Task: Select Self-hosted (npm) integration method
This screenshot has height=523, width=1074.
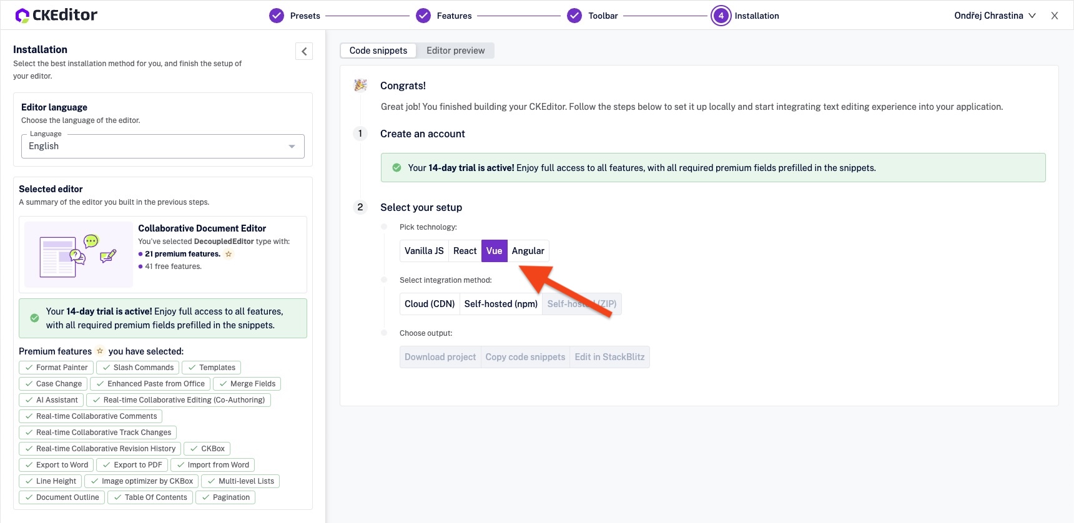Action: 501,304
